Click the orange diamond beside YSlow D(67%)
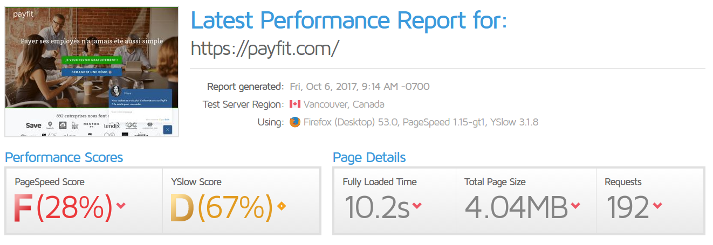713x245 pixels. pyautogui.click(x=281, y=206)
